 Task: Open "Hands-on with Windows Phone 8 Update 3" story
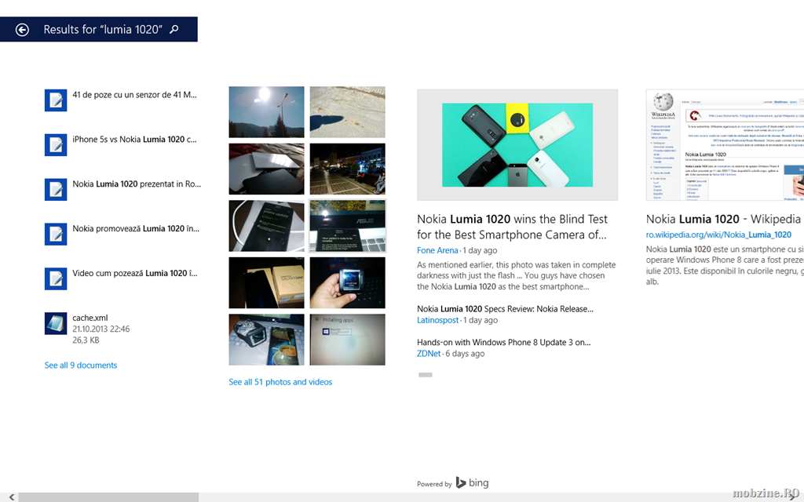(x=503, y=342)
